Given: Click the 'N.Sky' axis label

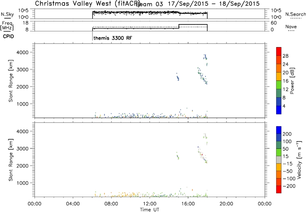Looking at the screenshot, I should coord(7,14).
